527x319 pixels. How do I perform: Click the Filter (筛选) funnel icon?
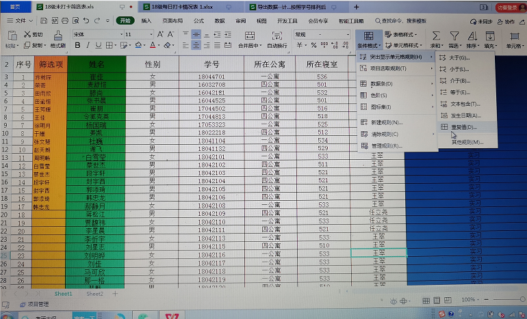(454, 36)
